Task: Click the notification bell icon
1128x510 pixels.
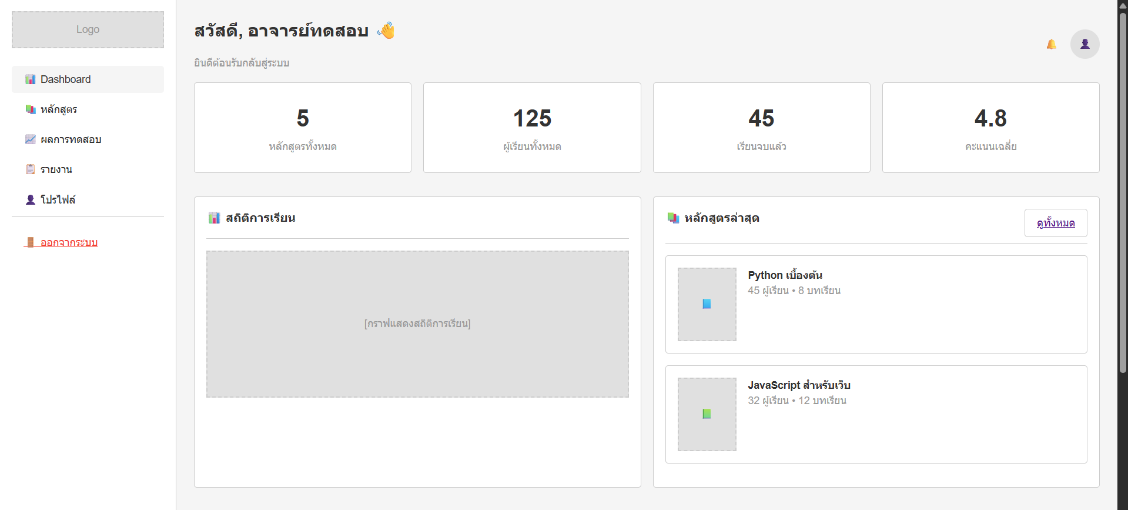Action: [1051, 44]
